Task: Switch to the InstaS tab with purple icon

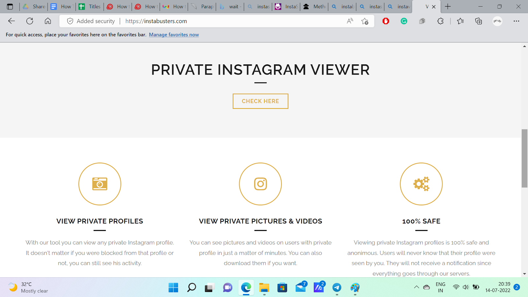Action: 286,7
